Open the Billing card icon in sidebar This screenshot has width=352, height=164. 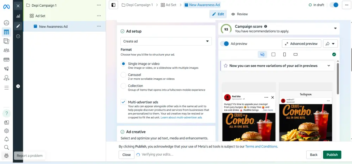click(6, 60)
